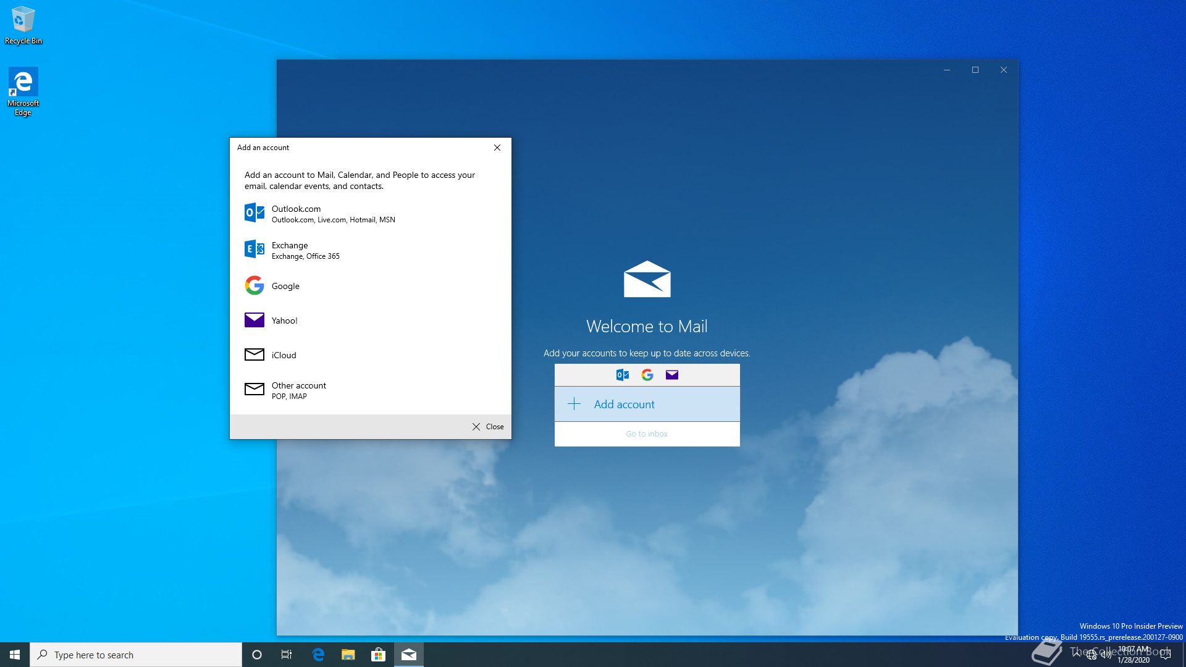This screenshot has height=667, width=1186.
Task: Click the taskbar clock showing 1/28/2020
Action: point(1133,655)
